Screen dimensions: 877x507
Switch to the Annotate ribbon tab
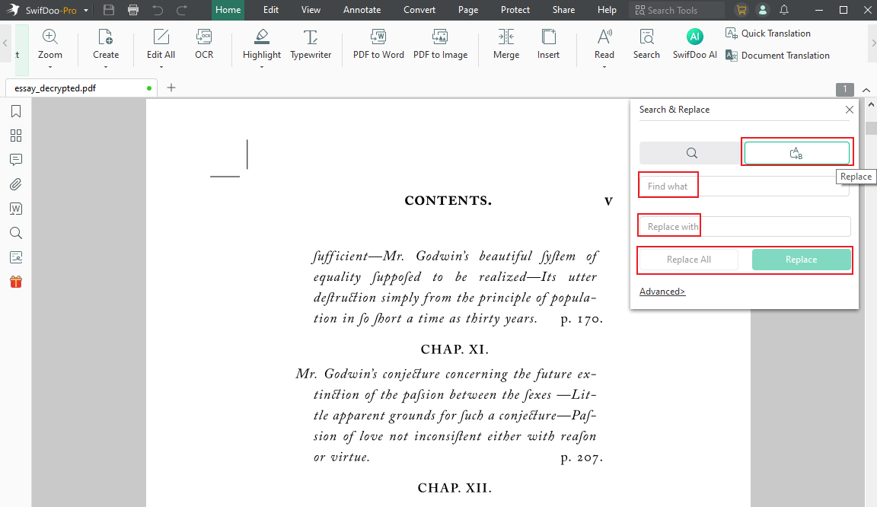[x=362, y=10]
